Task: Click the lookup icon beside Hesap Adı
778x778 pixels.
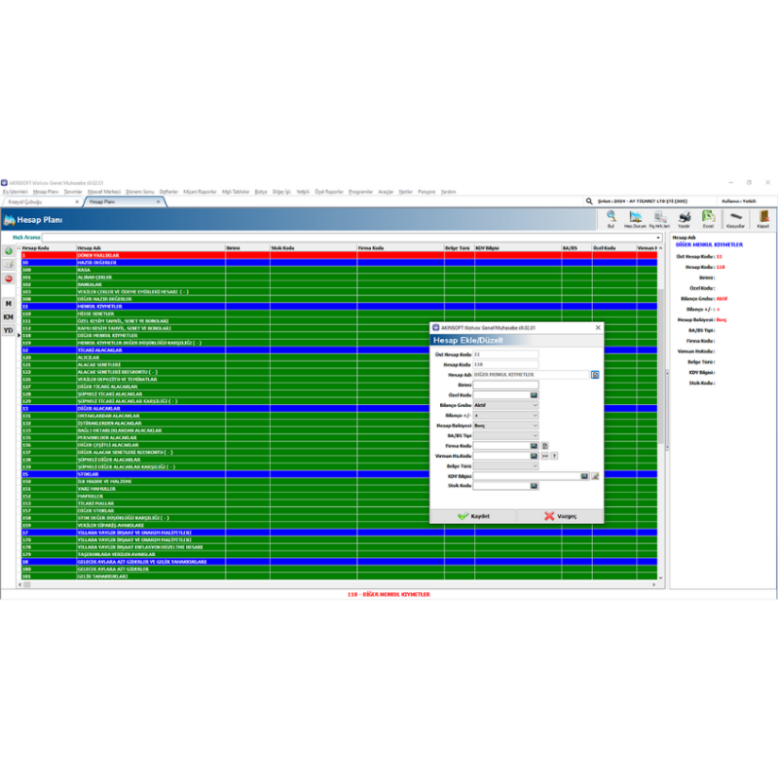Action: [595, 374]
